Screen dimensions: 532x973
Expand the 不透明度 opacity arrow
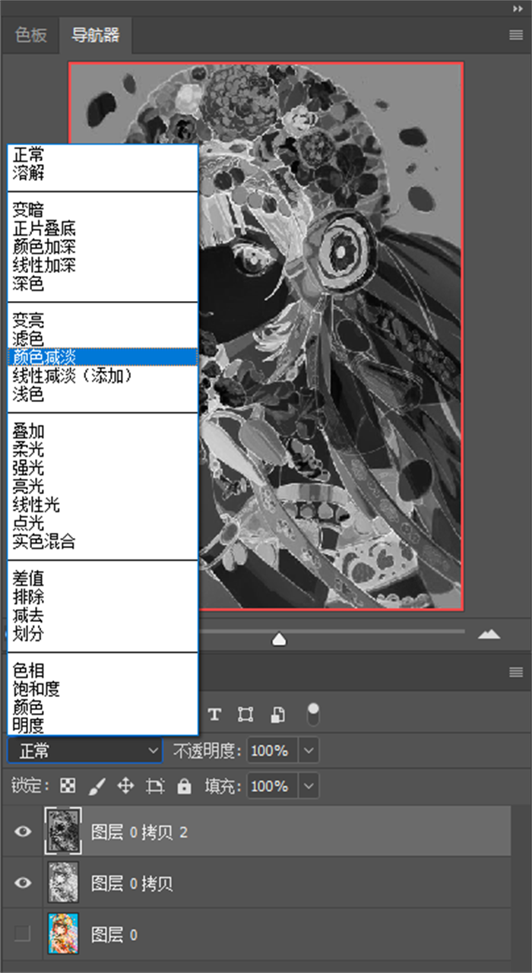[309, 751]
